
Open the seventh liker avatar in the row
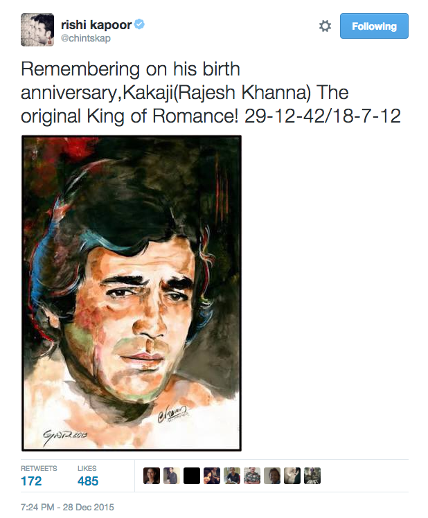[x=272, y=476]
